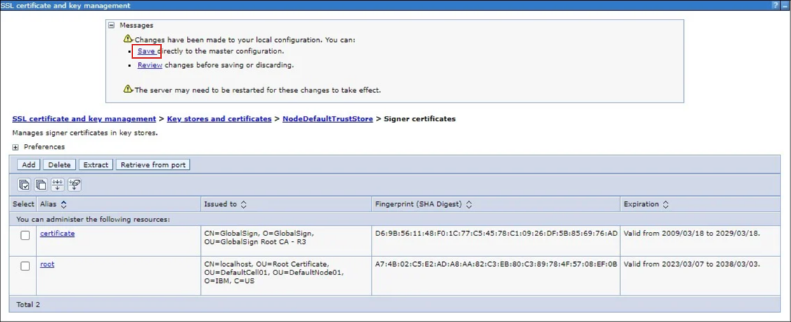Show the filter view icon

[57, 184]
